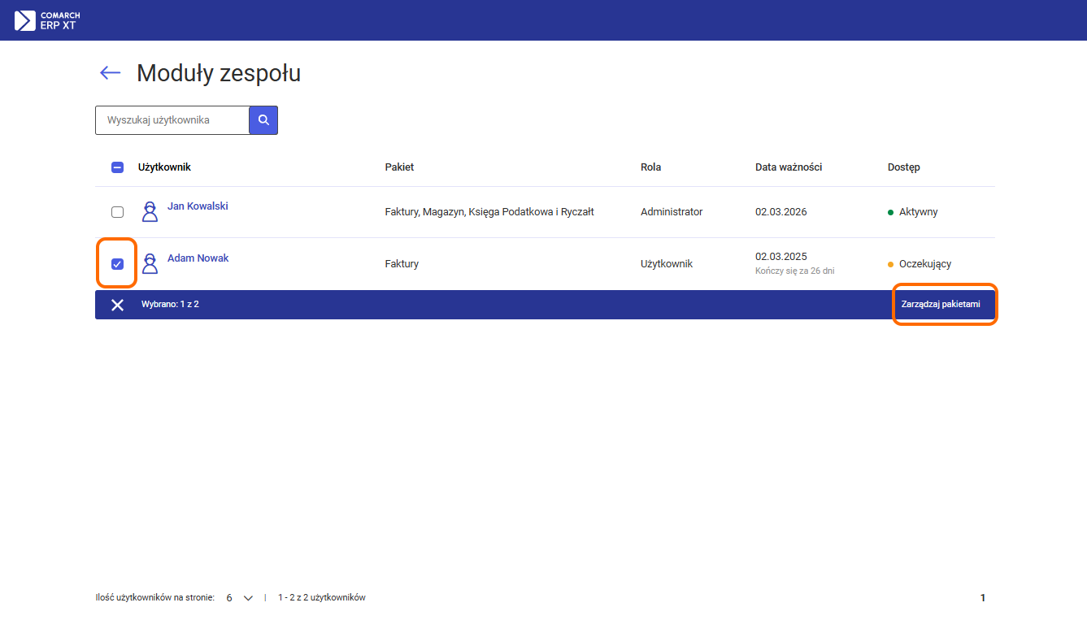Uncheck the Adam Nowak row checkbox
Image resolution: width=1087 pixels, height=620 pixels.
117,264
